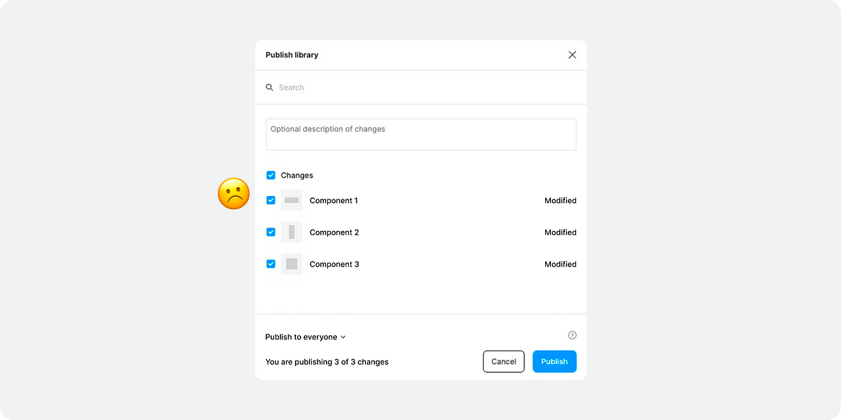841x420 pixels.
Task: Click the sad face emoji
Action: coord(233,193)
